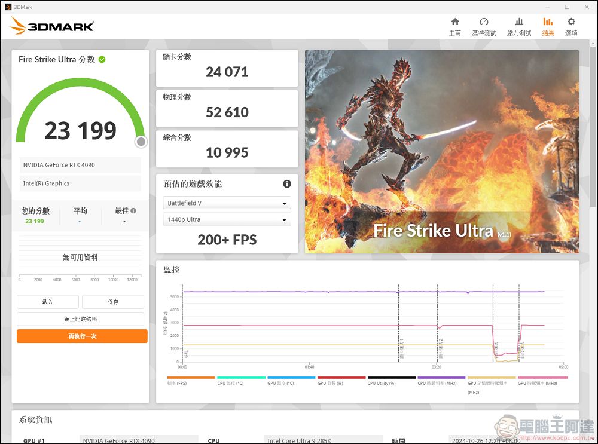
Task: Click the 載入 (Load) button
Action: point(48,302)
